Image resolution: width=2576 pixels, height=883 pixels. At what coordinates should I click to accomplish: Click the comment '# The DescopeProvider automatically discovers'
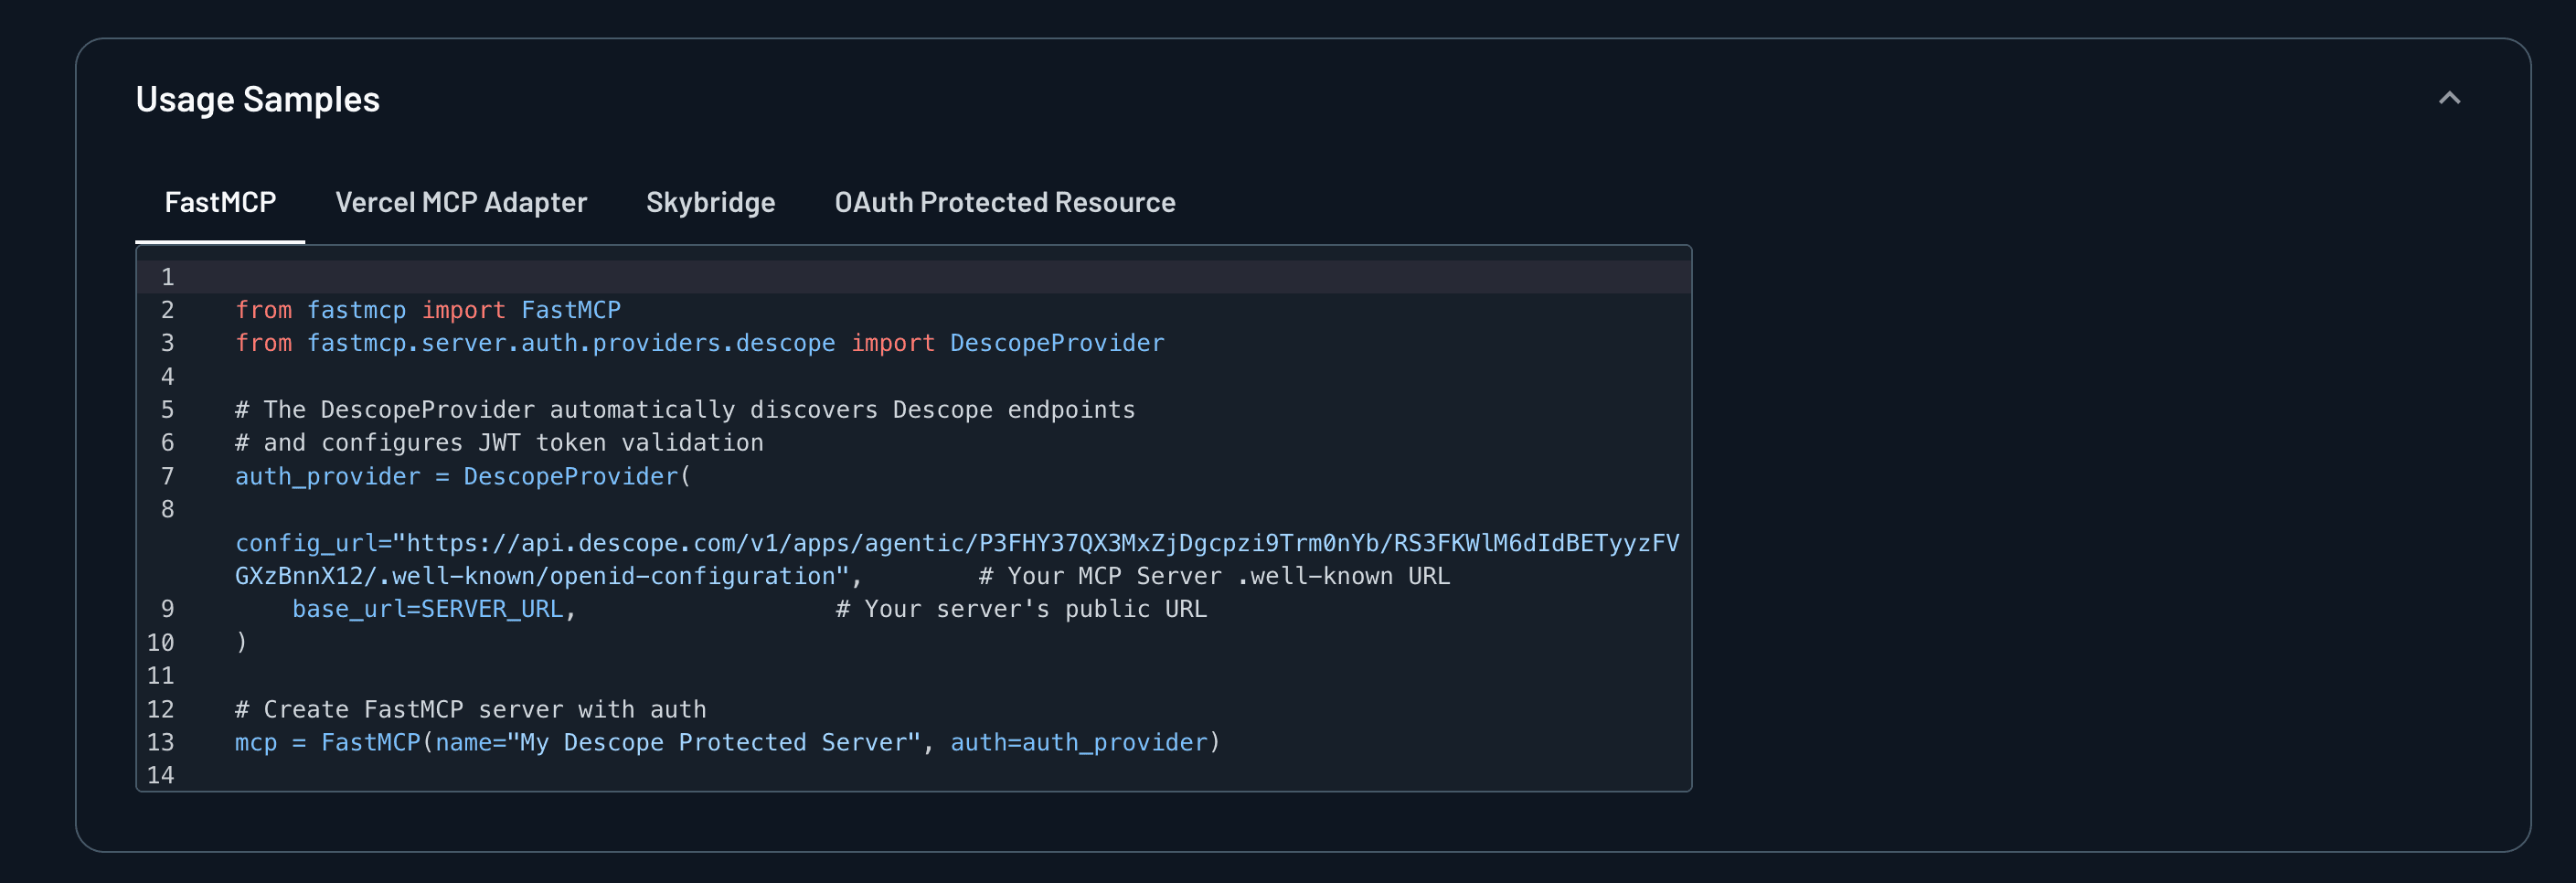click(685, 410)
